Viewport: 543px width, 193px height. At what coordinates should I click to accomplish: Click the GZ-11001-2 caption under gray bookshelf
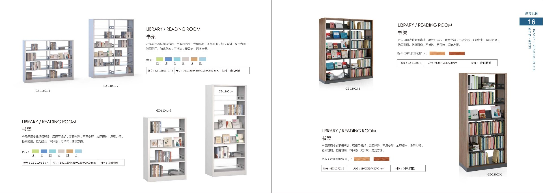tap(111, 86)
